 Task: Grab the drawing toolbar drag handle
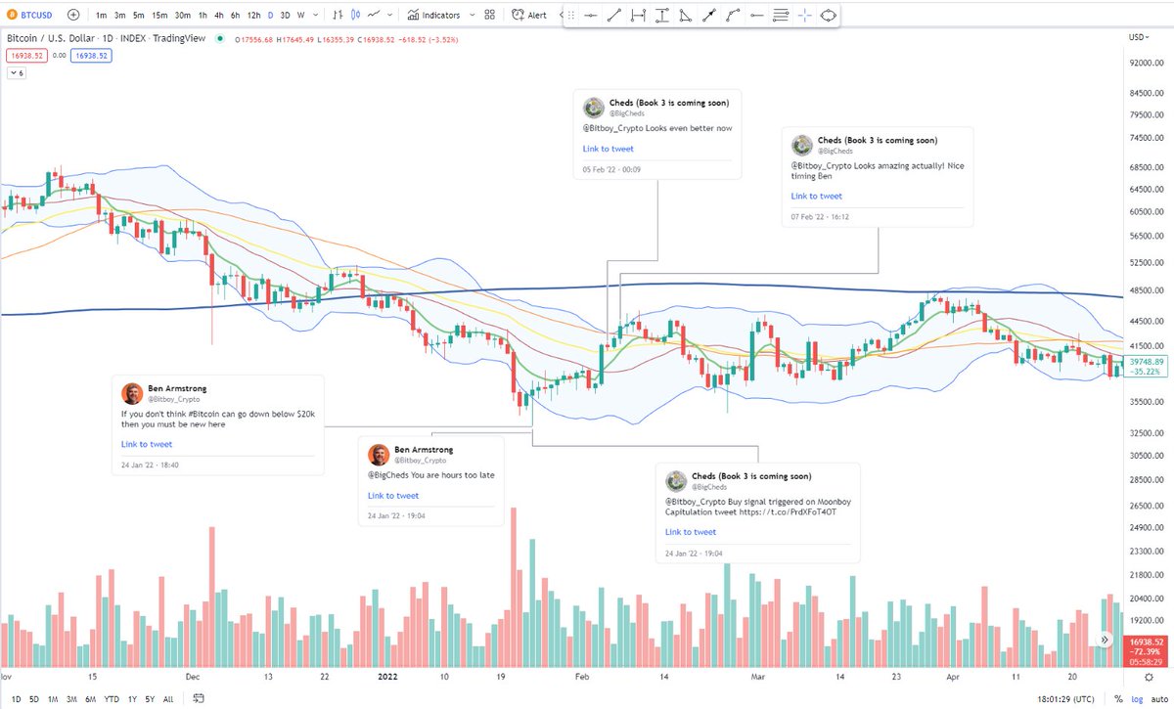tap(571, 16)
